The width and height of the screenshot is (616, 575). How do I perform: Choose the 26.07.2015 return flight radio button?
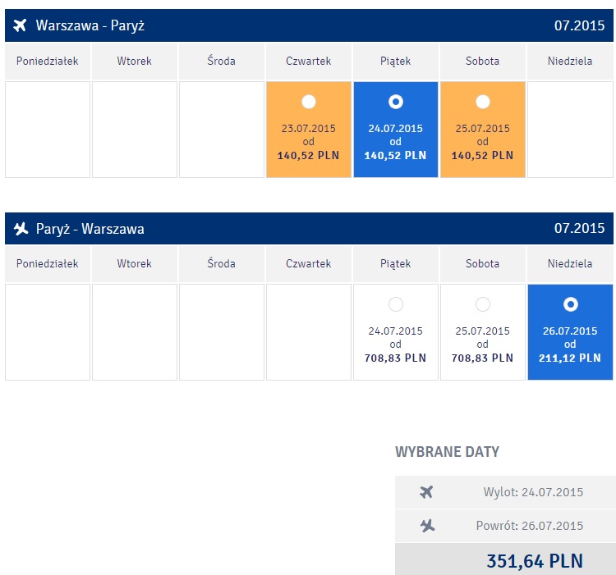tap(571, 304)
